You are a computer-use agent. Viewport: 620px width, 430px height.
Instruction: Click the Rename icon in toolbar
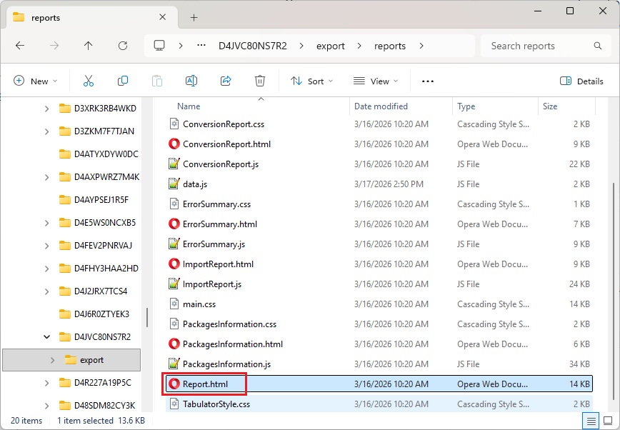click(191, 81)
